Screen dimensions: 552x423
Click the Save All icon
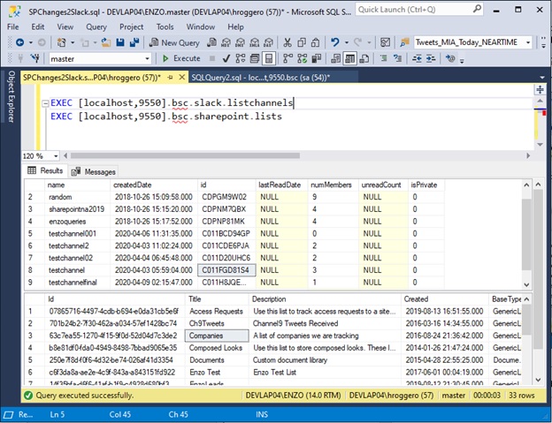click(x=134, y=42)
